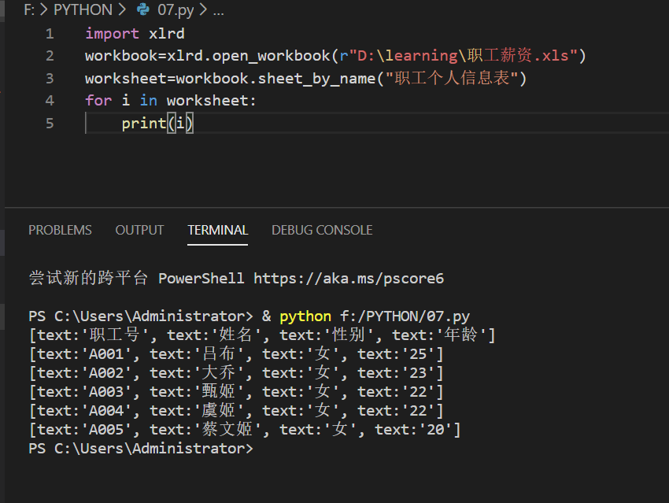Click 'open_workbook' in line 2
669x503 pixels.
[271, 56]
